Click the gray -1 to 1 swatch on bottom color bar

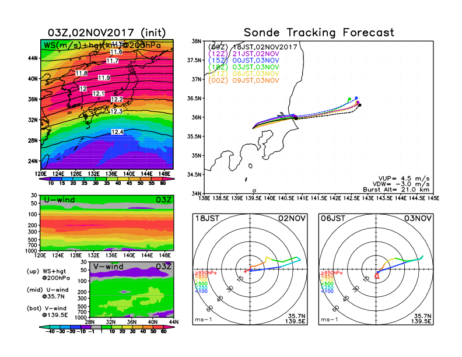(96, 327)
